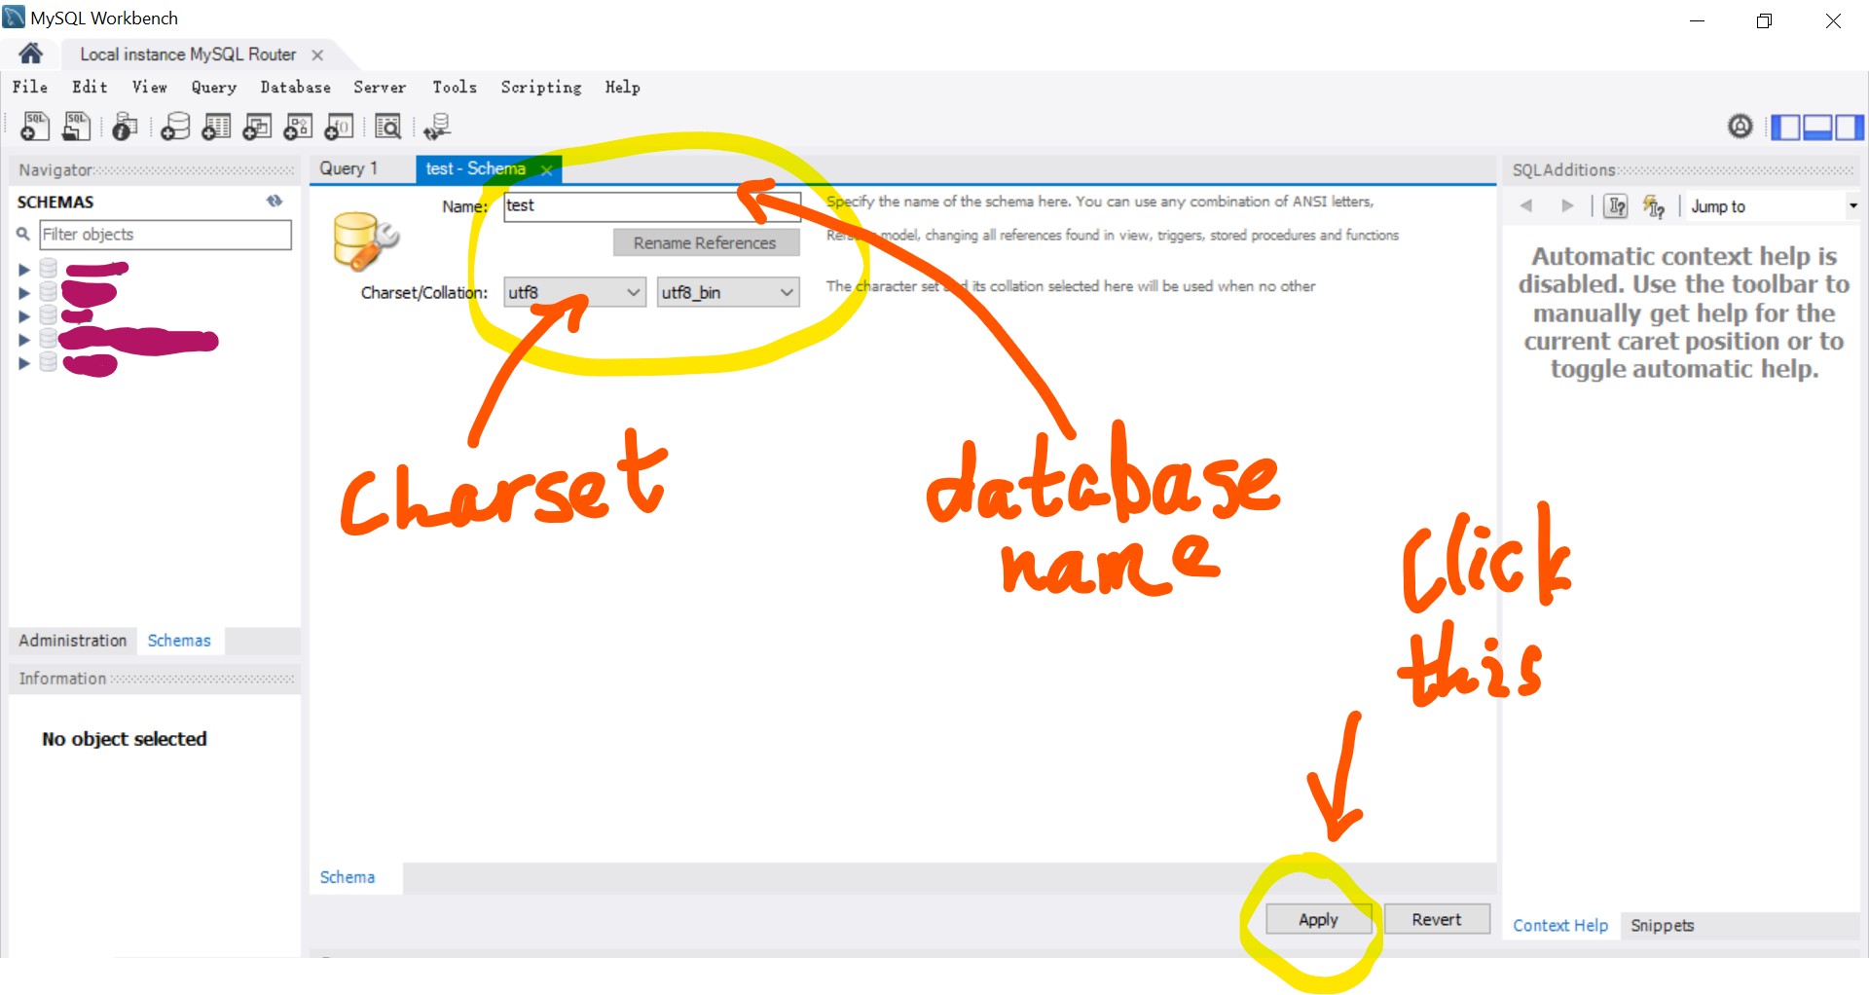
Task: Click the schema editor database wrench icon
Action: coord(364,240)
